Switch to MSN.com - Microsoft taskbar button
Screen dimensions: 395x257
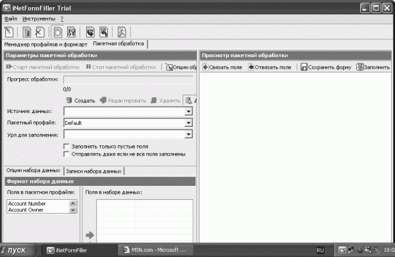(x=155, y=250)
